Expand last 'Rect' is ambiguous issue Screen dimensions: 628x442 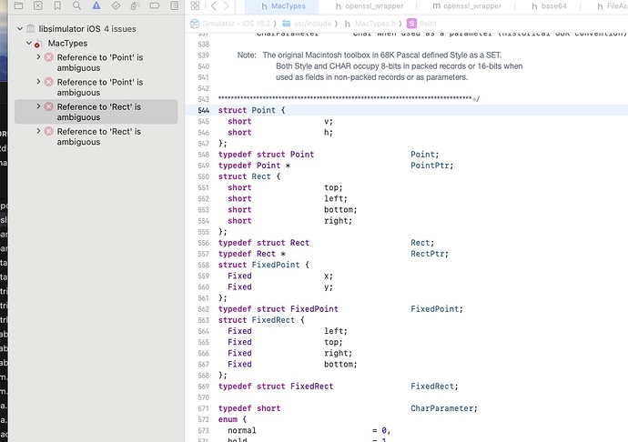point(38,131)
